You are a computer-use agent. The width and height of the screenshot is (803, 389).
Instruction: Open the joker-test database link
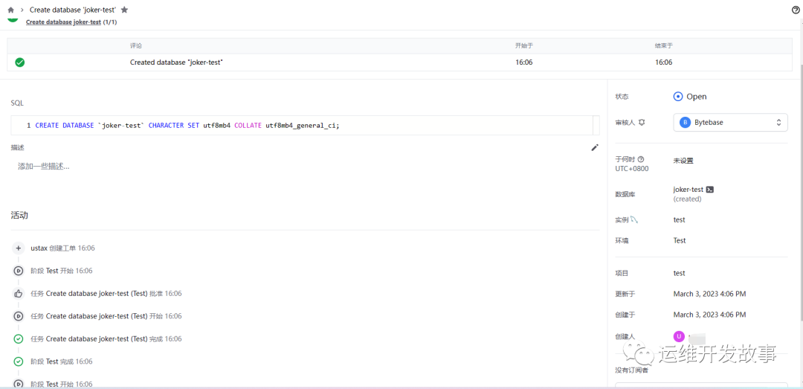coord(688,190)
